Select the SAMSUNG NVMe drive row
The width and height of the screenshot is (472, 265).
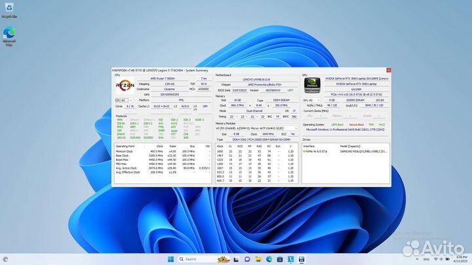(x=345, y=151)
